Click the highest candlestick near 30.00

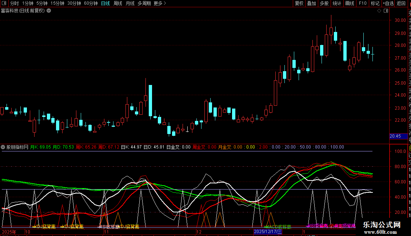[331, 29]
